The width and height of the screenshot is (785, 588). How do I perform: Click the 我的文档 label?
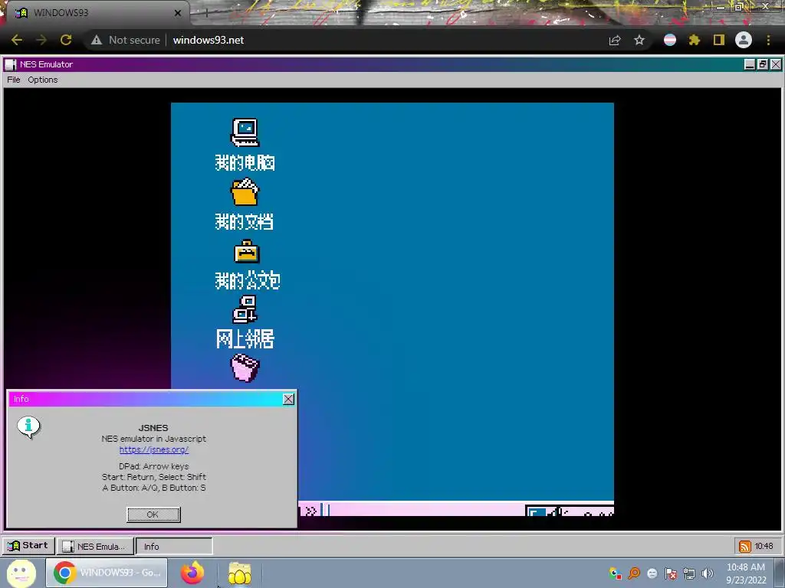pos(245,221)
